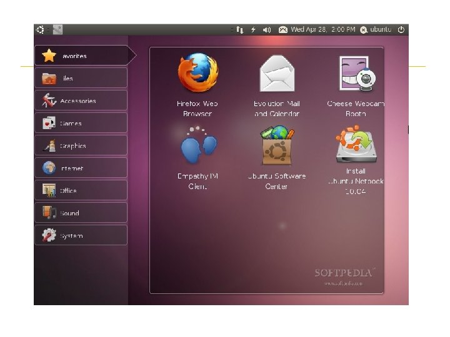Click the Sound film and note icon
Screen dimensions: 450x337
tap(49, 213)
